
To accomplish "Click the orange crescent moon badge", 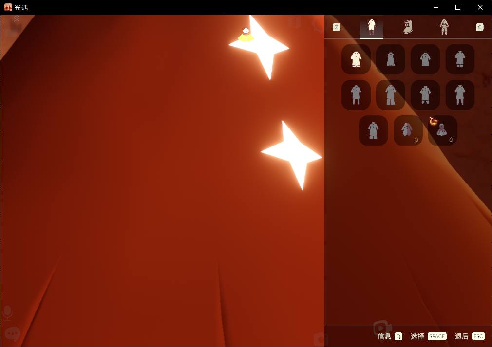I will click(434, 121).
